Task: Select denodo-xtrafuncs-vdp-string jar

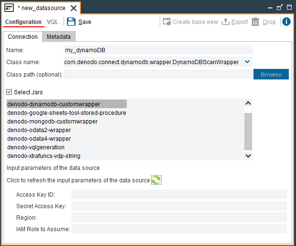Action: 44,156
